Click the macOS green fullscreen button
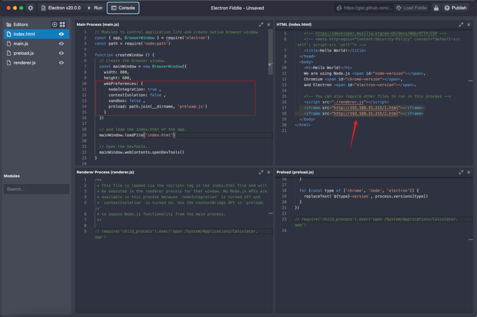477x317 pixels. [x=21, y=8]
